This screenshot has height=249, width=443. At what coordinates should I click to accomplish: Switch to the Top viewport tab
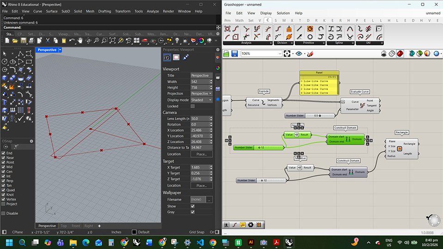pyautogui.click(x=64, y=226)
